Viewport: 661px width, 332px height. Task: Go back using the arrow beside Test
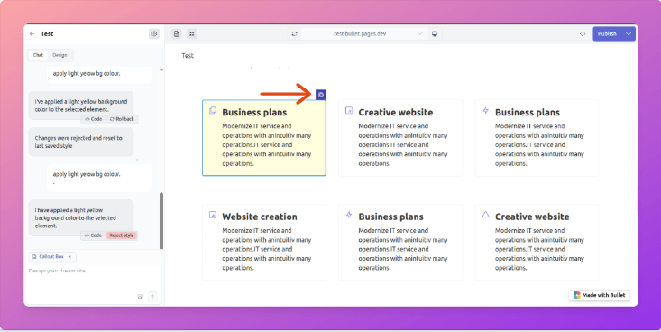[x=32, y=33]
